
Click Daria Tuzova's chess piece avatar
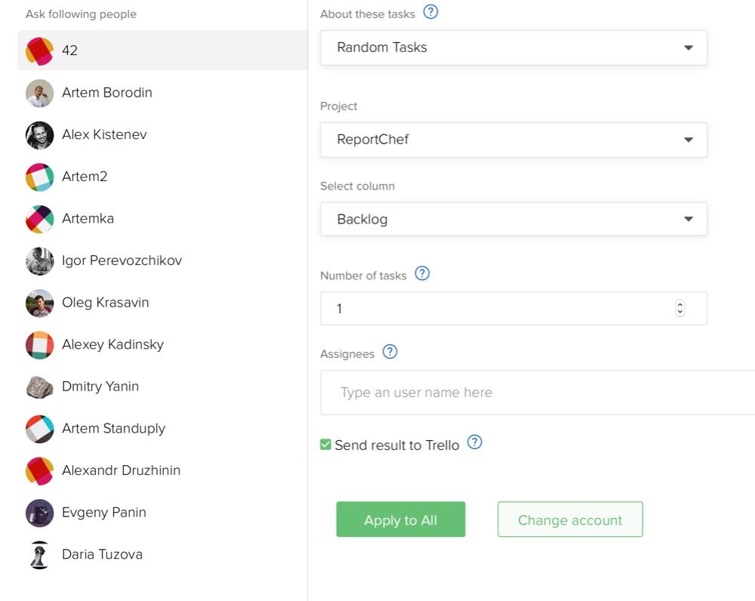(39, 555)
